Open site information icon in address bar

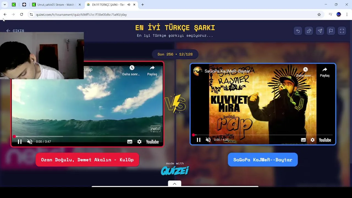[x=31, y=15]
